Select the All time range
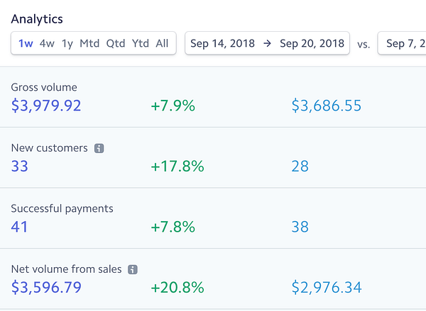Viewport: 426px width, 311px height. point(162,43)
